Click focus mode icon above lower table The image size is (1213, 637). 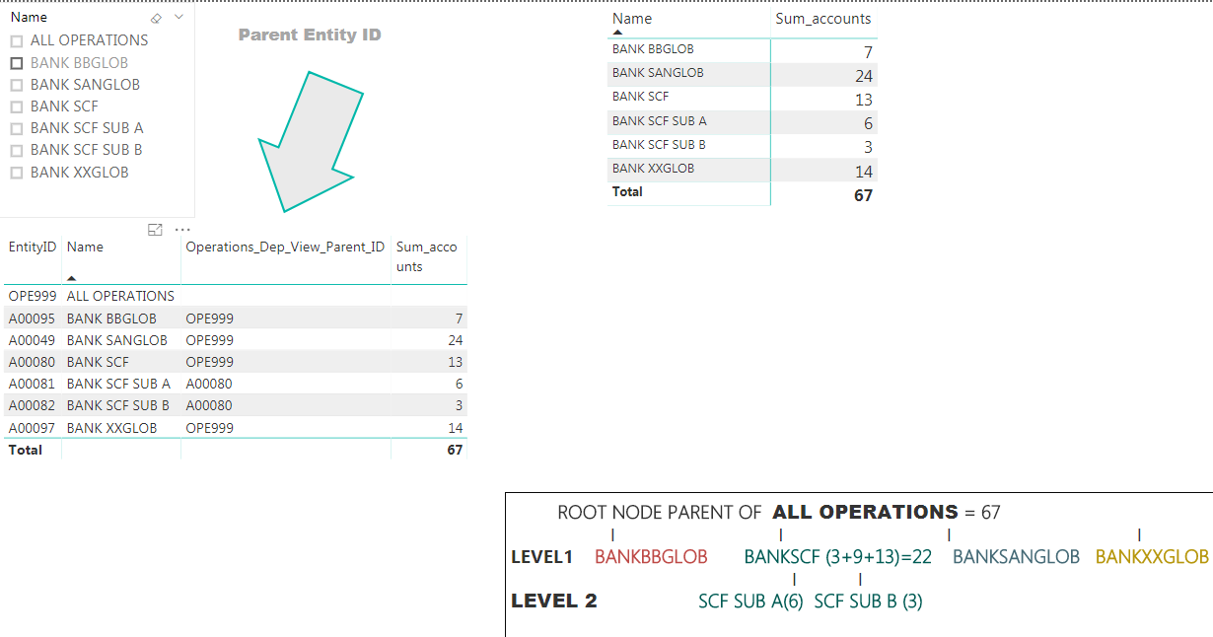pyautogui.click(x=155, y=230)
